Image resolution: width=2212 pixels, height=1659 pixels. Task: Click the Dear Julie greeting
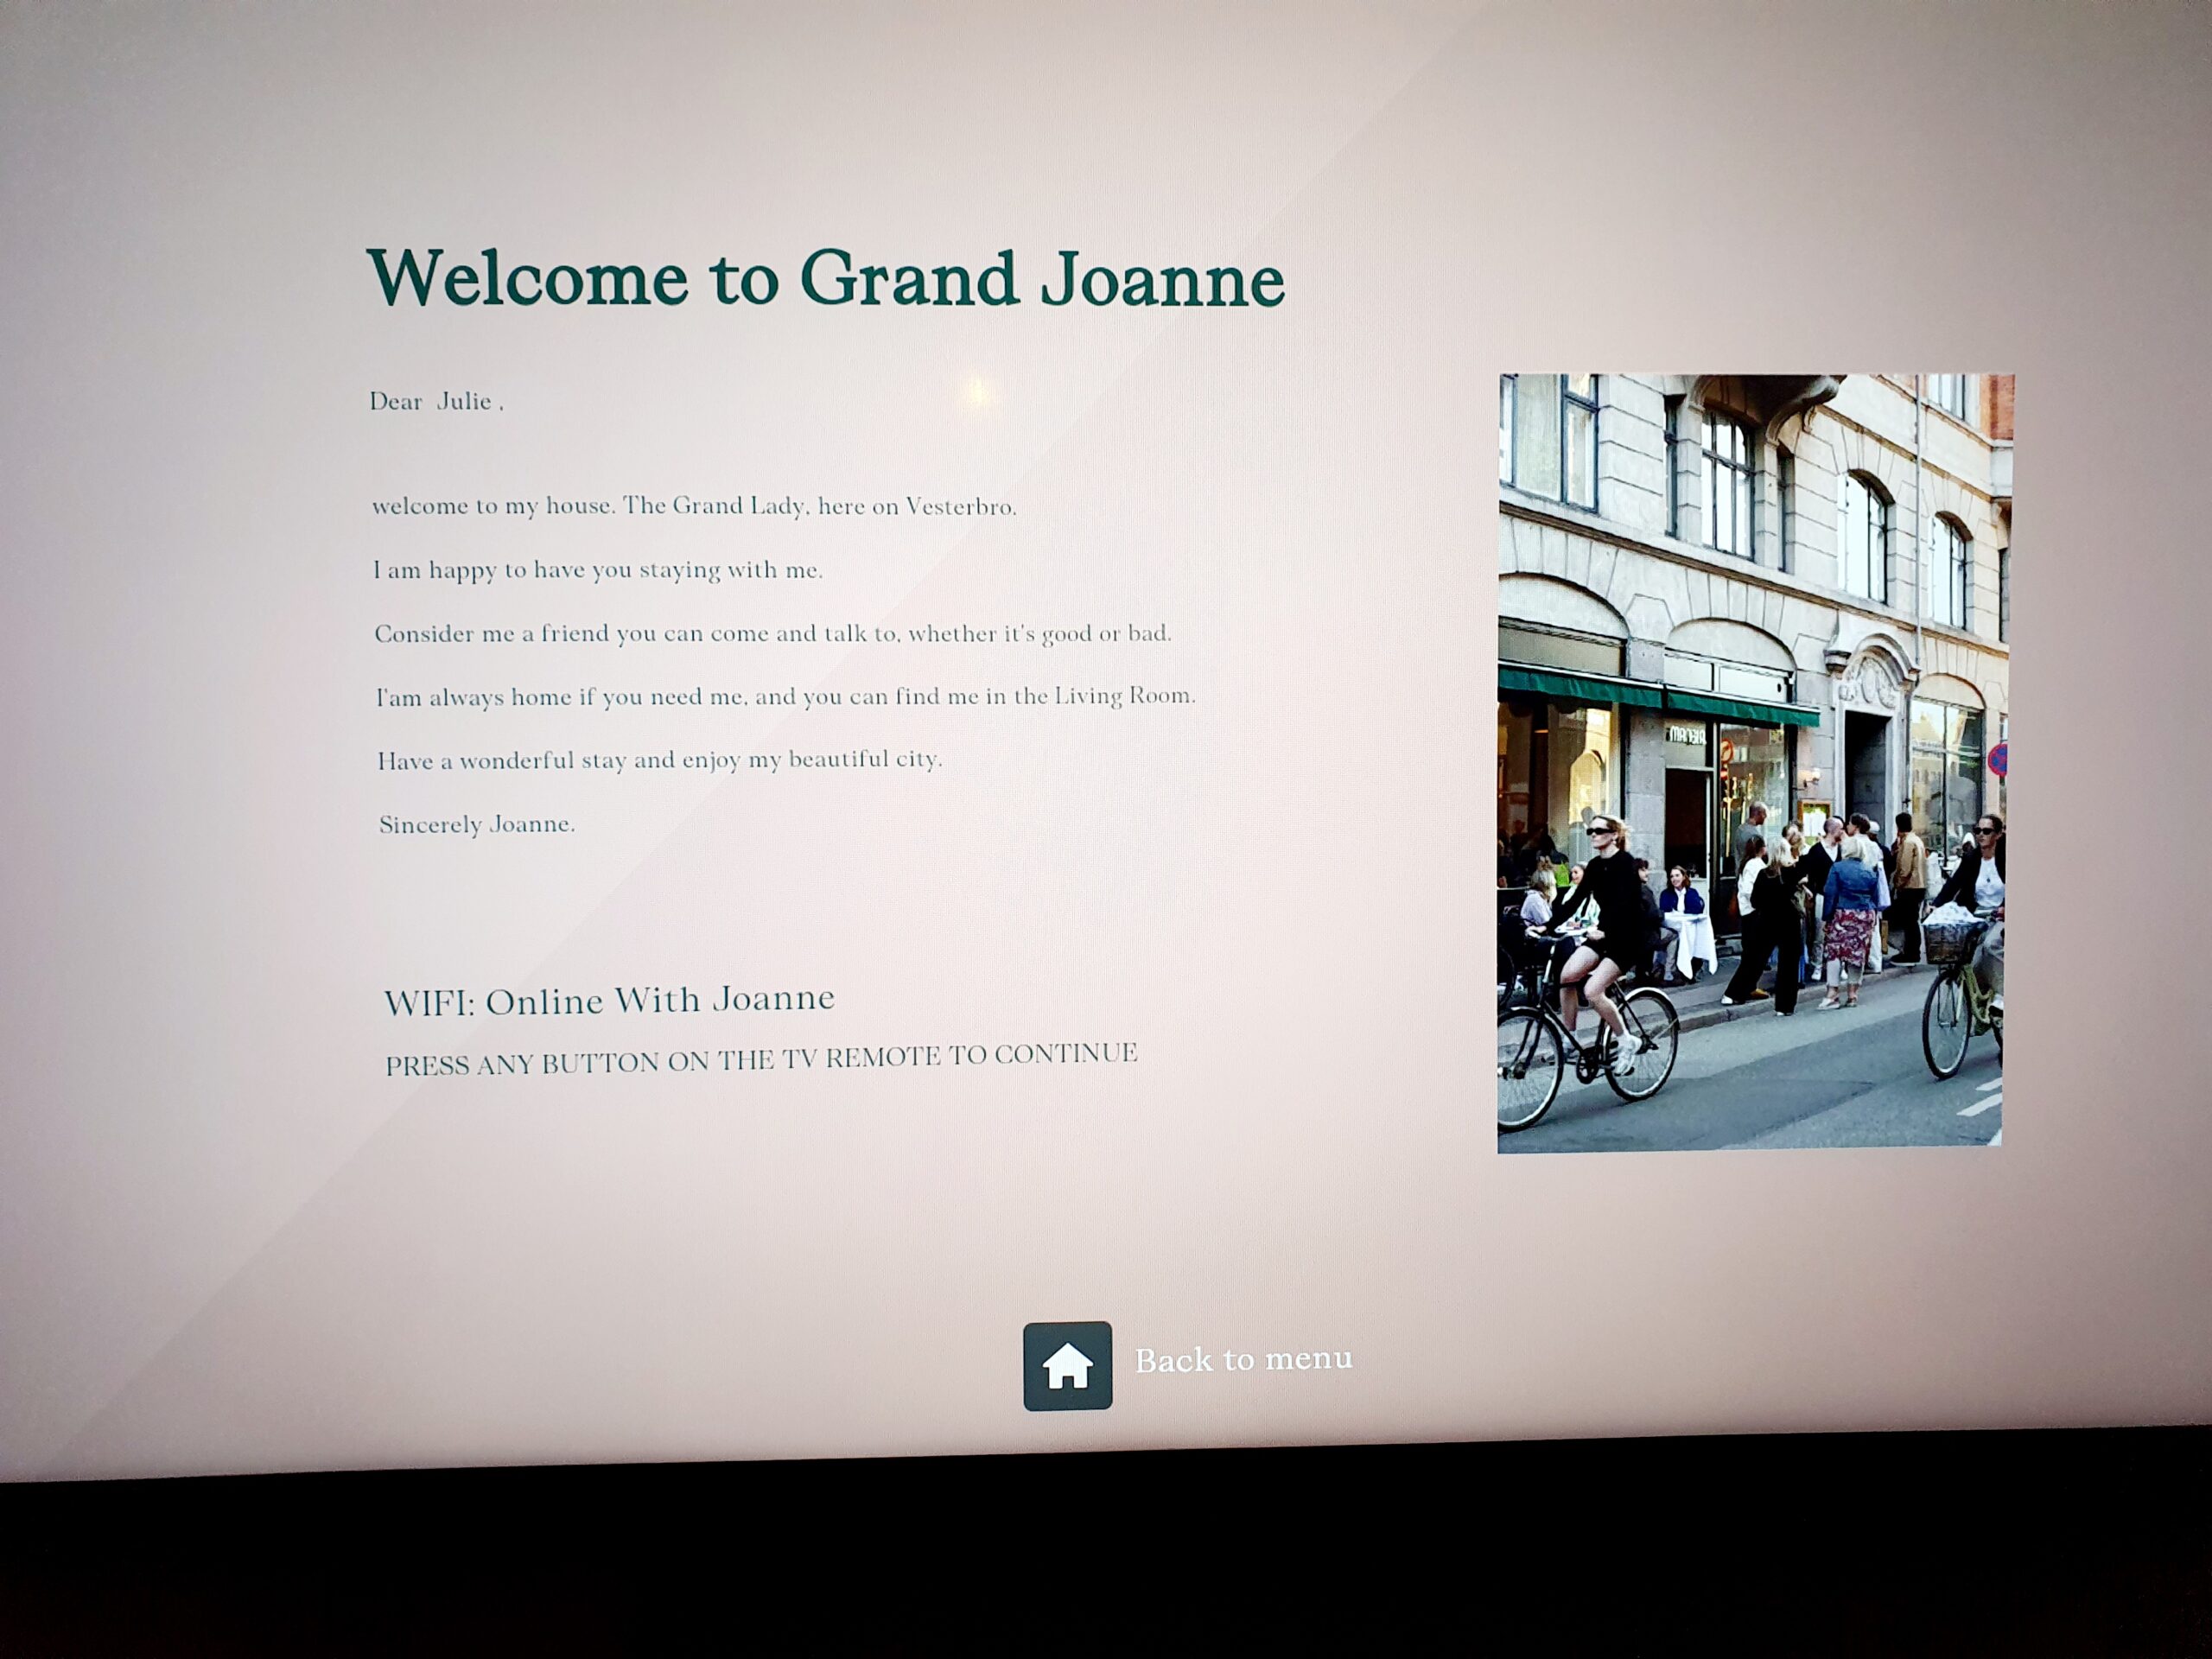(437, 402)
